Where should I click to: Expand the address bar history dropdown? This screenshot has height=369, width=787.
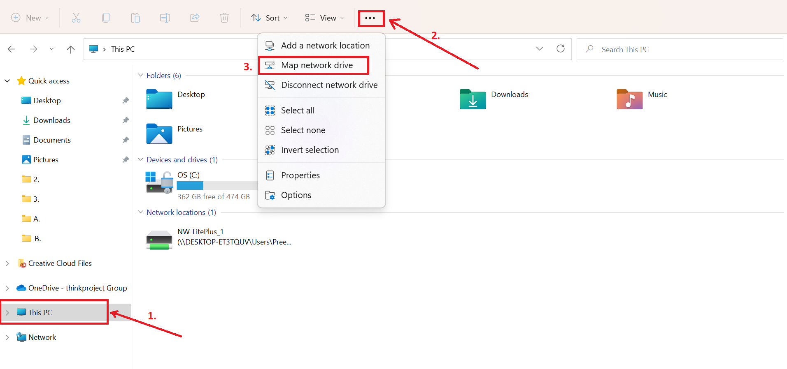pos(539,49)
